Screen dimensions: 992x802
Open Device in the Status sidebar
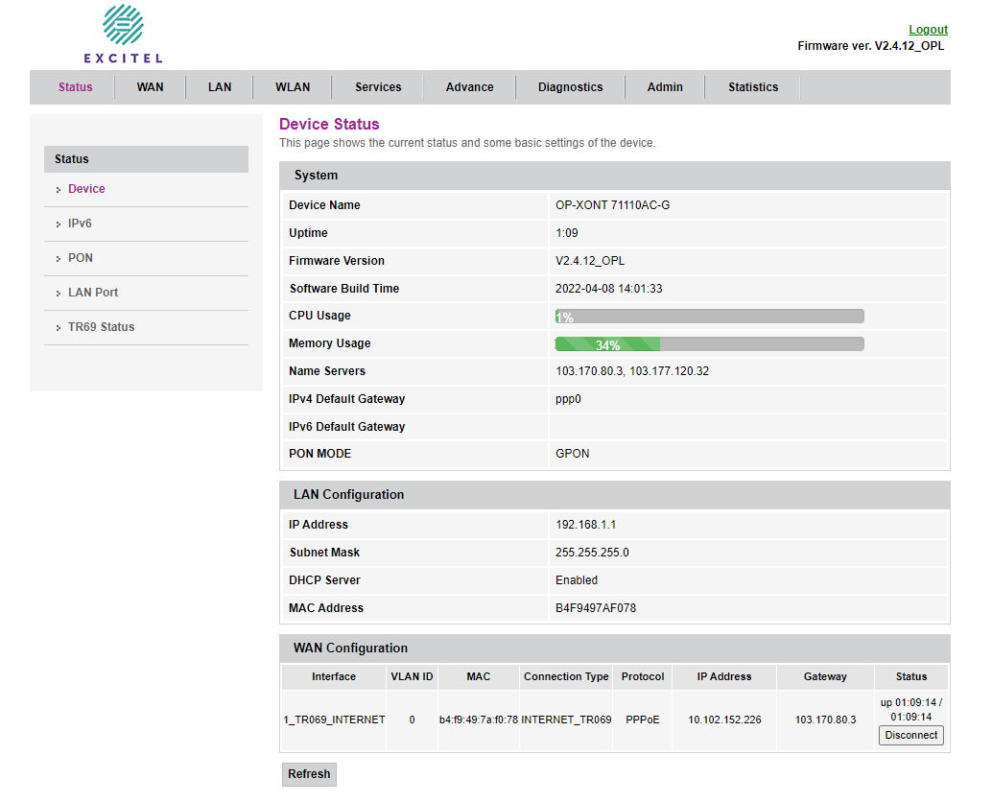click(x=86, y=189)
